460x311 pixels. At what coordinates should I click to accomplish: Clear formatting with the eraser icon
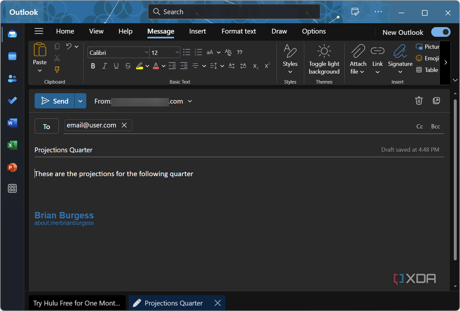(228, 52)
